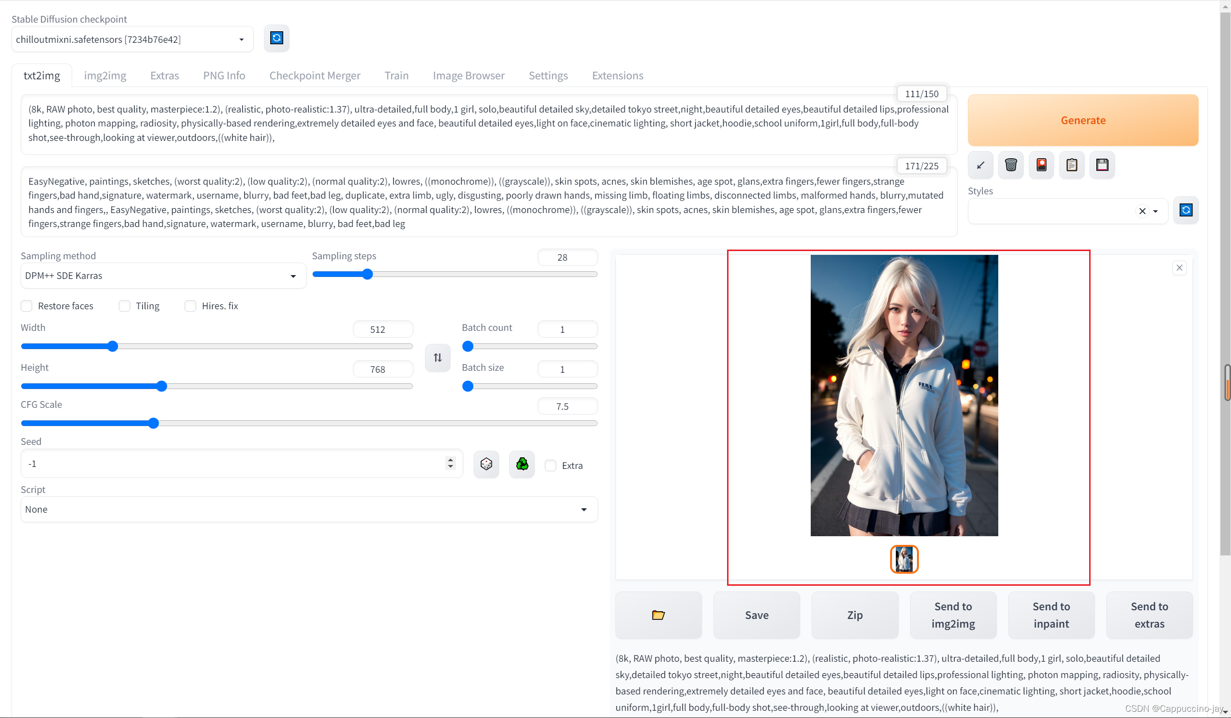Click the delete style trash icon
The image size is (1231, 718).
point(1011,164)
